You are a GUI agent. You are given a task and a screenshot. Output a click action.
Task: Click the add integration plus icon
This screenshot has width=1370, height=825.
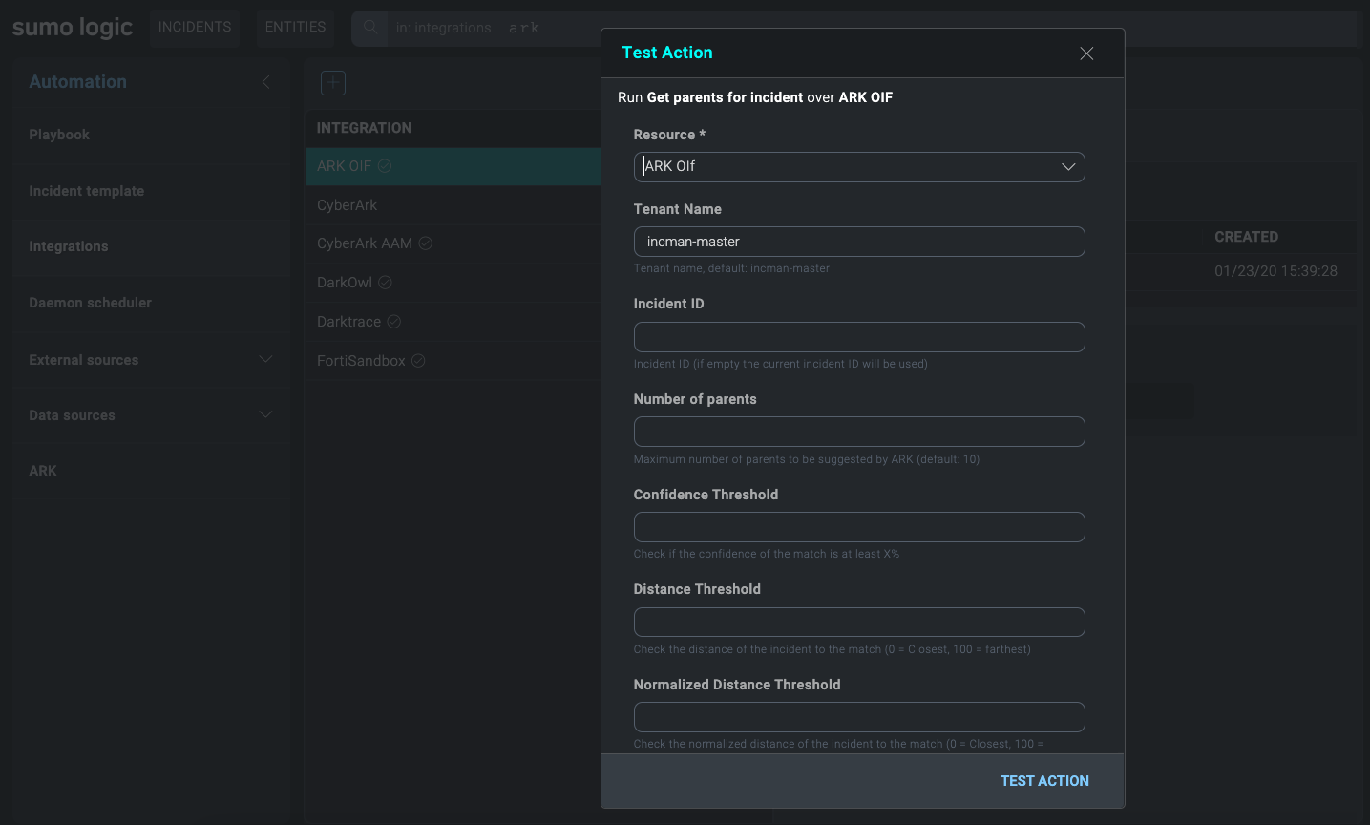coord(333,83)
